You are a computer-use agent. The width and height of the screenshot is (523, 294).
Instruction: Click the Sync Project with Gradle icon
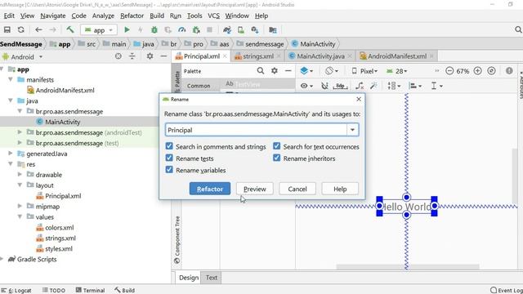click(227, 29)
